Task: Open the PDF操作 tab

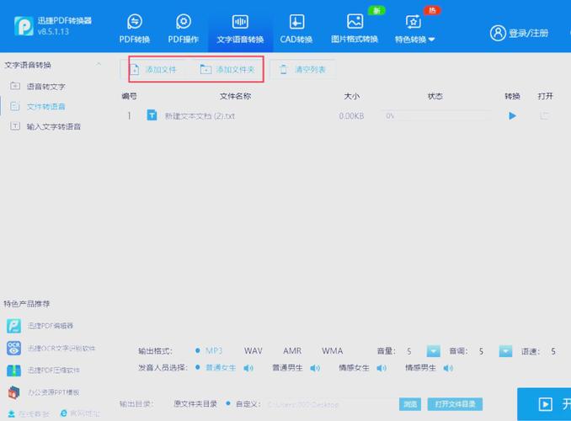Action: 183,29
